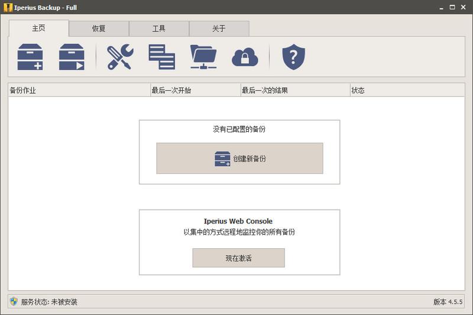Click the Iperius Backup title bar logo
The width and height of the screenshot is (473, 315).
[x=8, y=7]
